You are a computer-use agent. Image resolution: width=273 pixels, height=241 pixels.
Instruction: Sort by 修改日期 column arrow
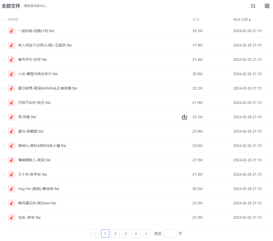pyautogui.click(x=250, y=19)
